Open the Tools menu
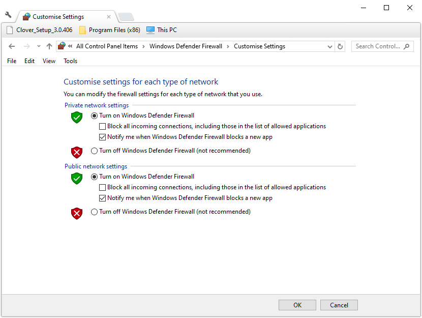 pyautogui.click(x=70, y=61)
